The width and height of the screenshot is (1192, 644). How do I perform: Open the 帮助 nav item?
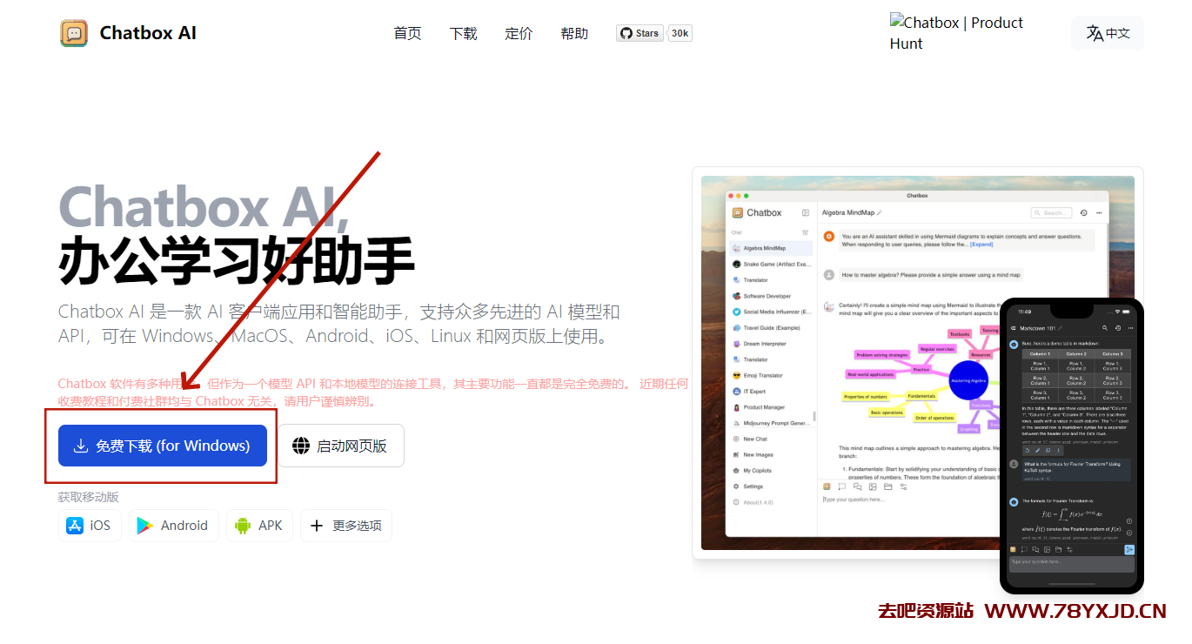coord(574,33)
